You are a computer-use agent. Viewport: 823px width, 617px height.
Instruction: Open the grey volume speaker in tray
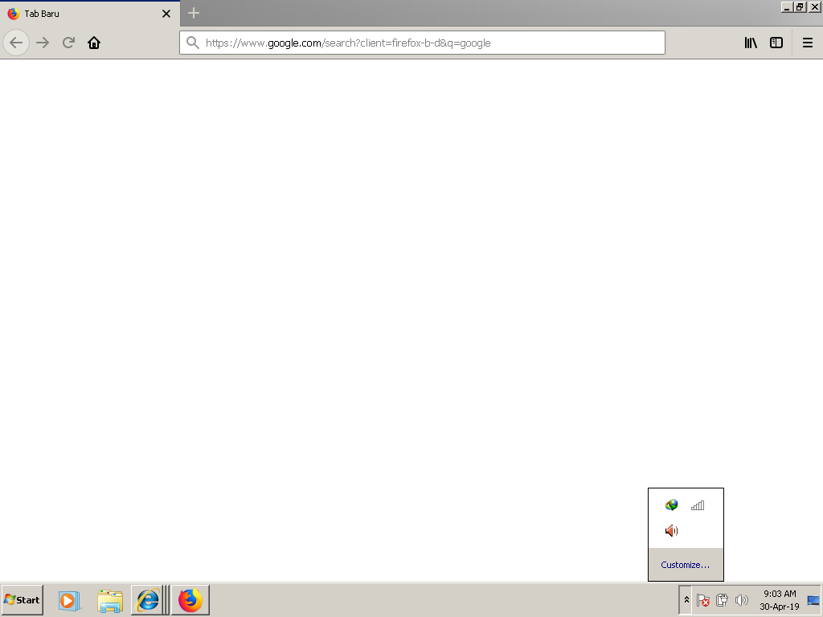coord(742,599)
